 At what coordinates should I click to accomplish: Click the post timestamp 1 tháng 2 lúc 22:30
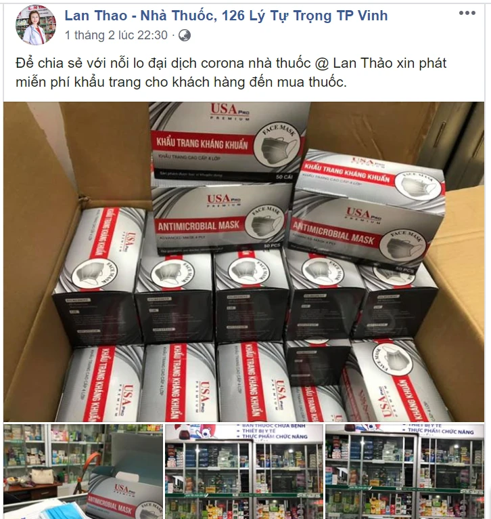pyautogui.click(x=116, y=35)
